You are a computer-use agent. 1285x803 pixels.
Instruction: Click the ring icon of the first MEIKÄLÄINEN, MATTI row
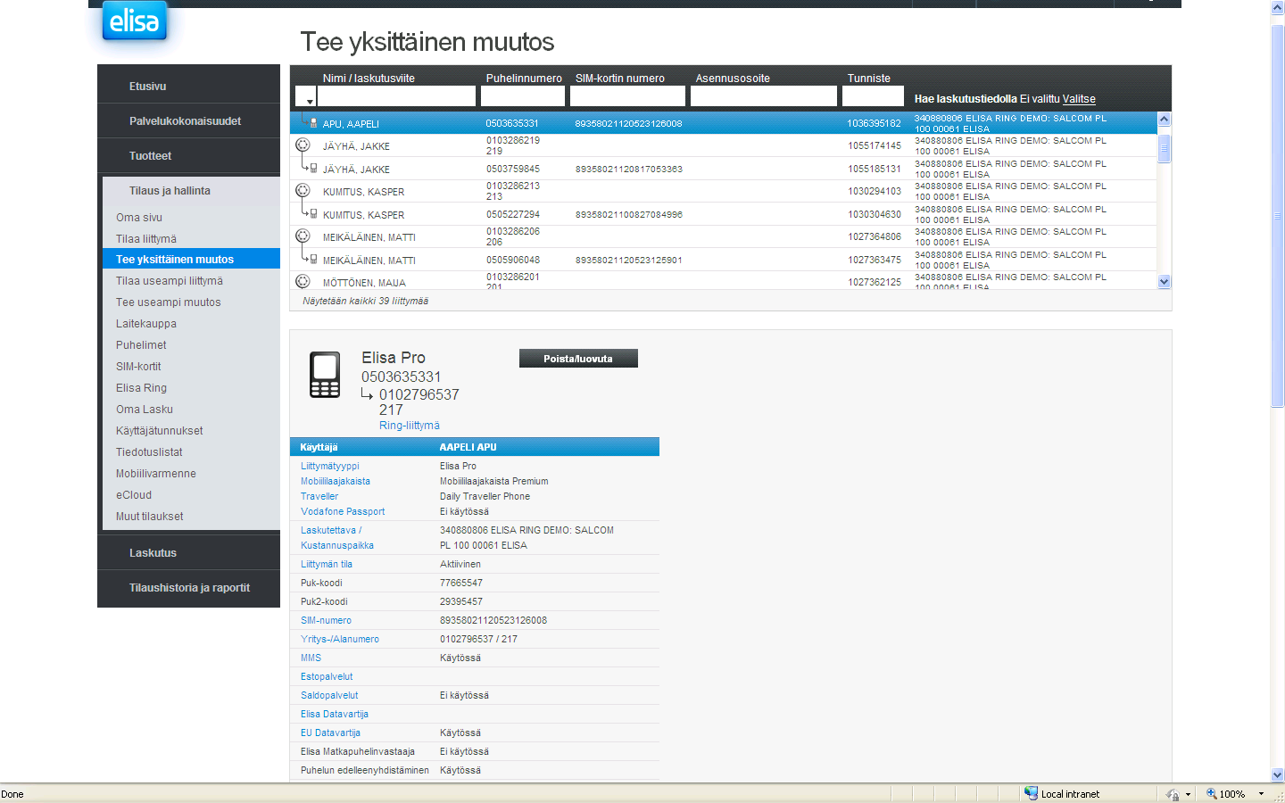303,236
